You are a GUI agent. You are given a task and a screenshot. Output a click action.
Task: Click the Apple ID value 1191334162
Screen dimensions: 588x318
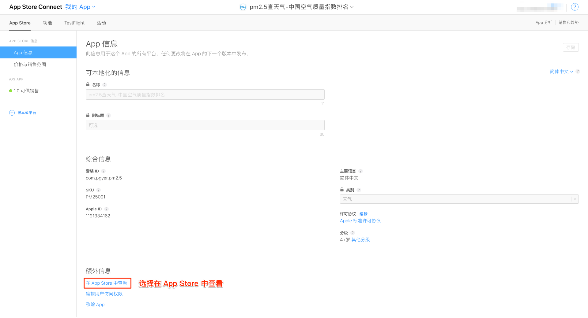tap(98, 216)
